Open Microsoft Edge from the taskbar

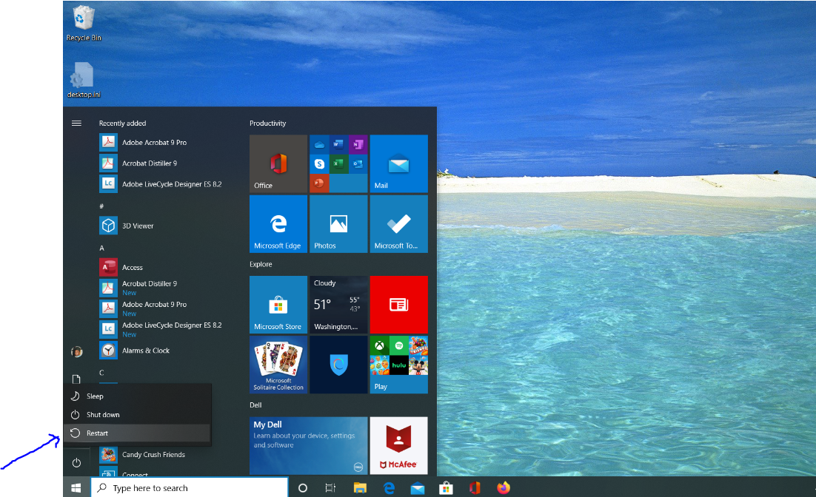[389, 487]
